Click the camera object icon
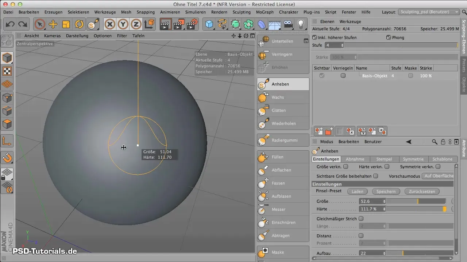The image size is (467, 262). click(x=288, y=24)
